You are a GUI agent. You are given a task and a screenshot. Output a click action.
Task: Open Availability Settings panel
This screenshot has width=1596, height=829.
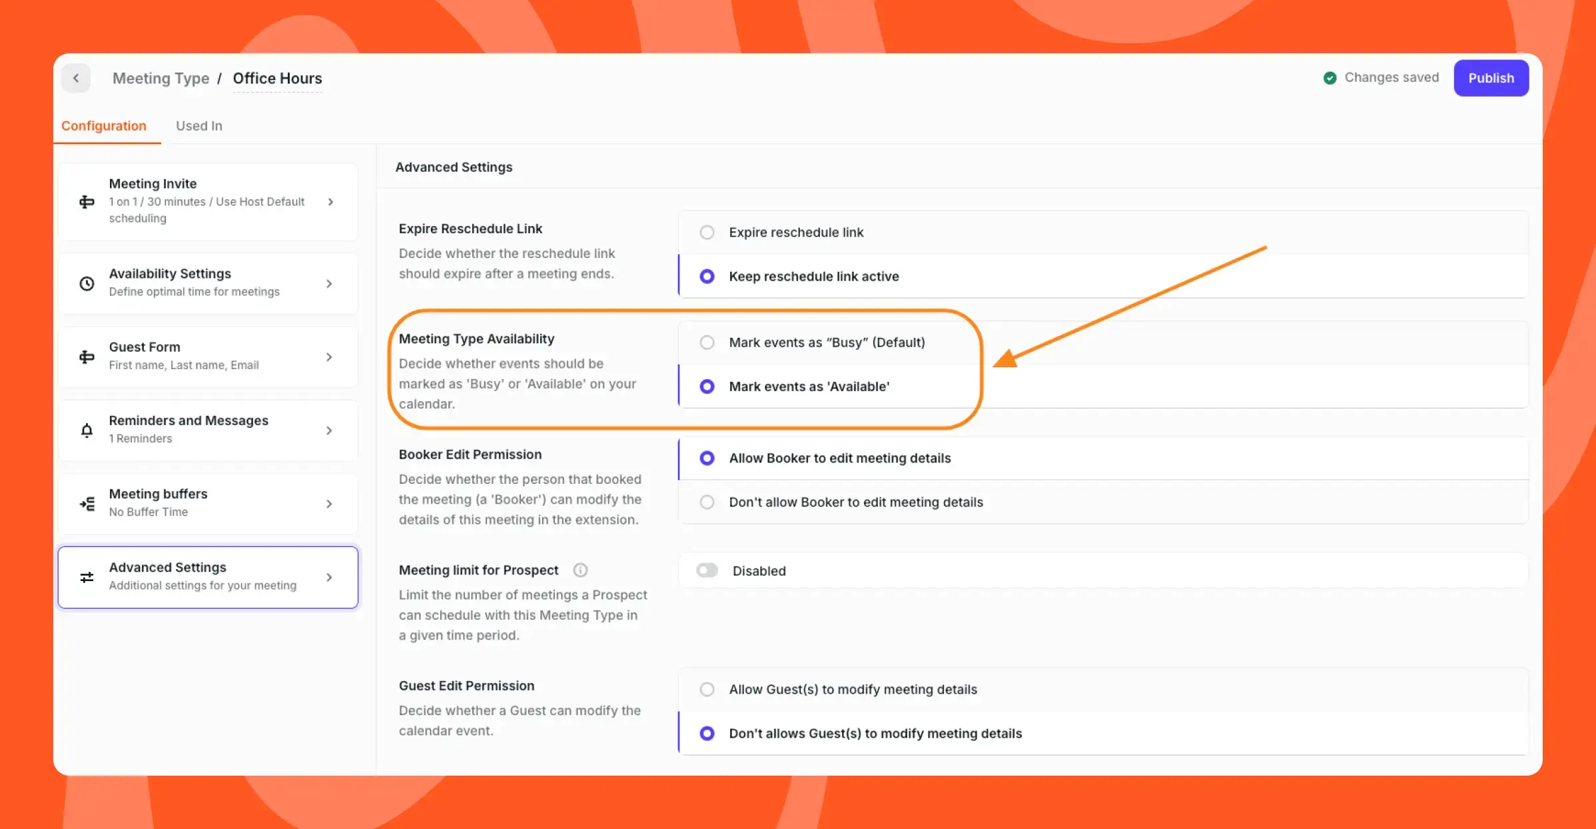pos(208,283)
